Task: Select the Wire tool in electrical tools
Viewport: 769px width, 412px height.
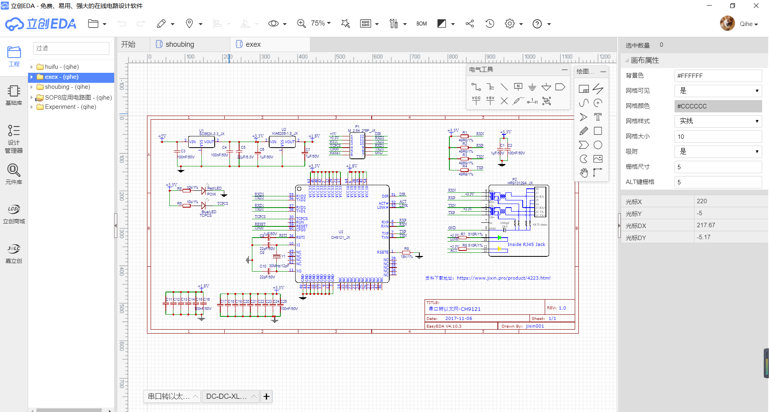Action: coord(476,87)
